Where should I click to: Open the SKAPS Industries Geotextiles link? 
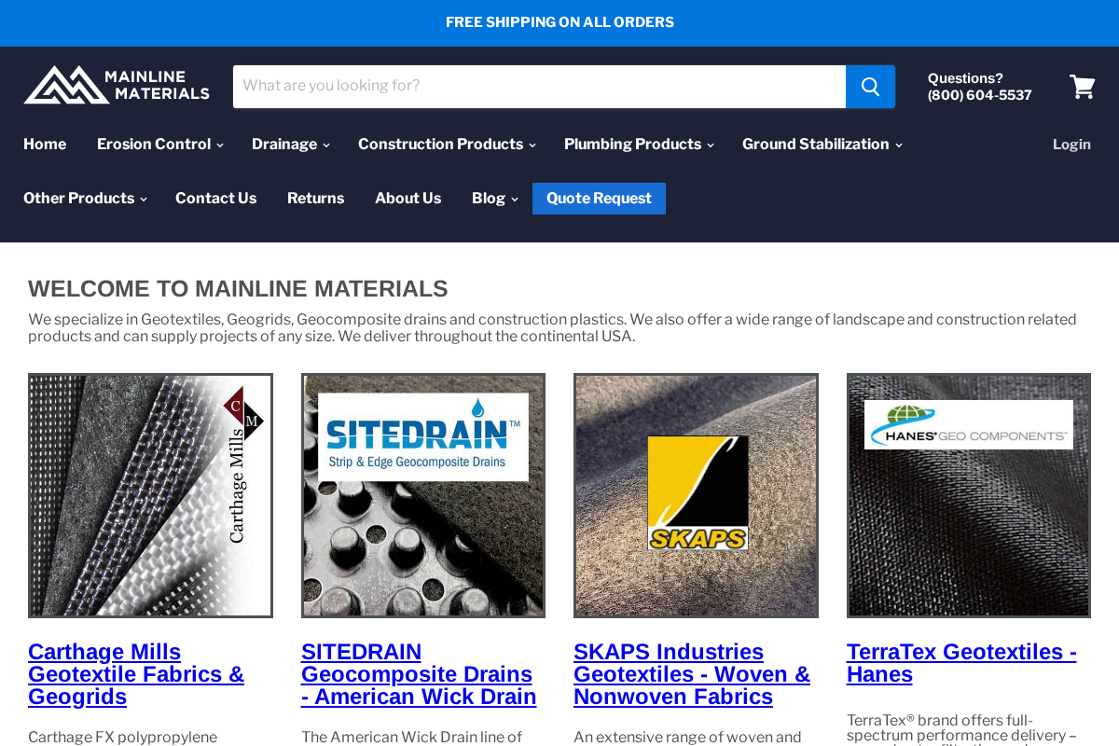(691, 673)
